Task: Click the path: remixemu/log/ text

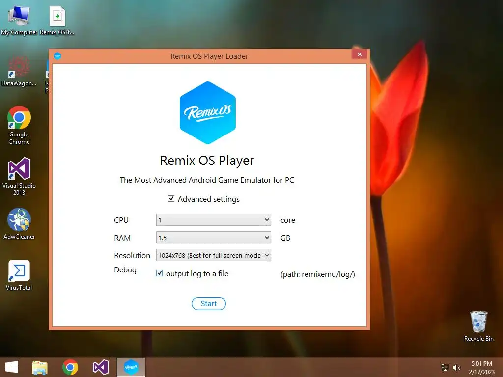Action: (x=318, y=274)
